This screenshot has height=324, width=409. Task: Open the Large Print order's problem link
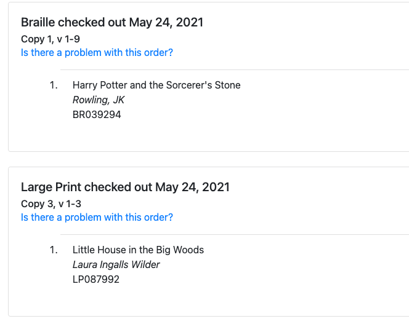97,218
